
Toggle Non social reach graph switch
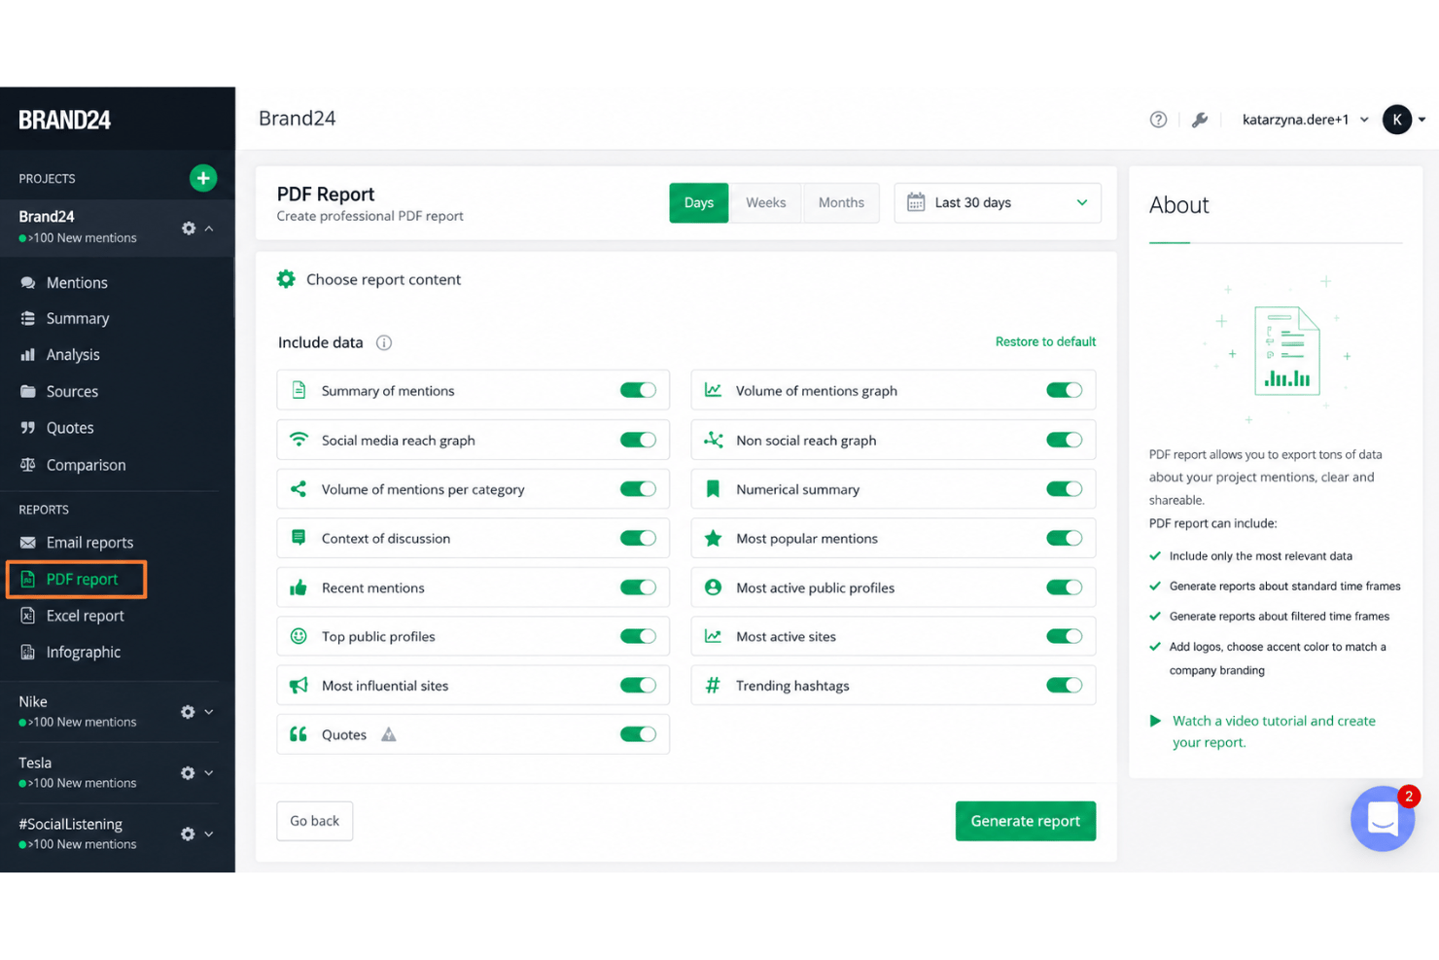point(1064,440)
